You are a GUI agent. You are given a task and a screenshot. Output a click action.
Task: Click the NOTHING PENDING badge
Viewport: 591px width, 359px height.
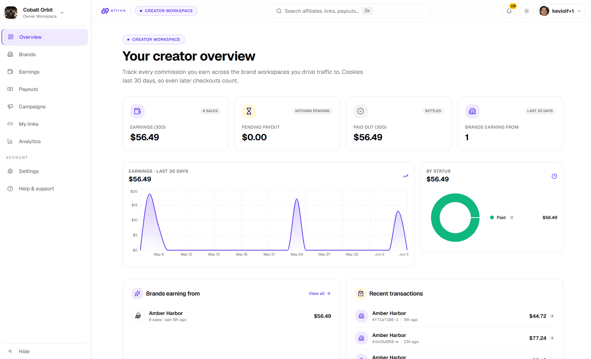pyautogui.click(x=312, y=111)
